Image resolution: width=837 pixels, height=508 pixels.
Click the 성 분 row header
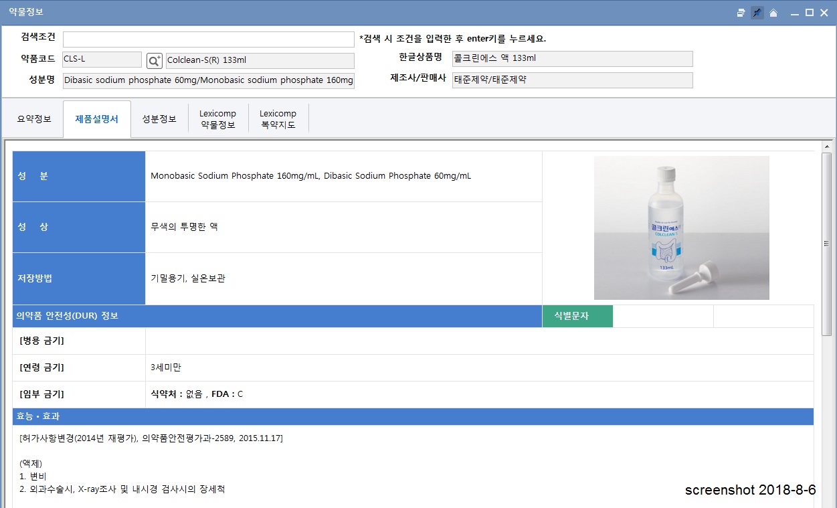[x=79, y=177]
